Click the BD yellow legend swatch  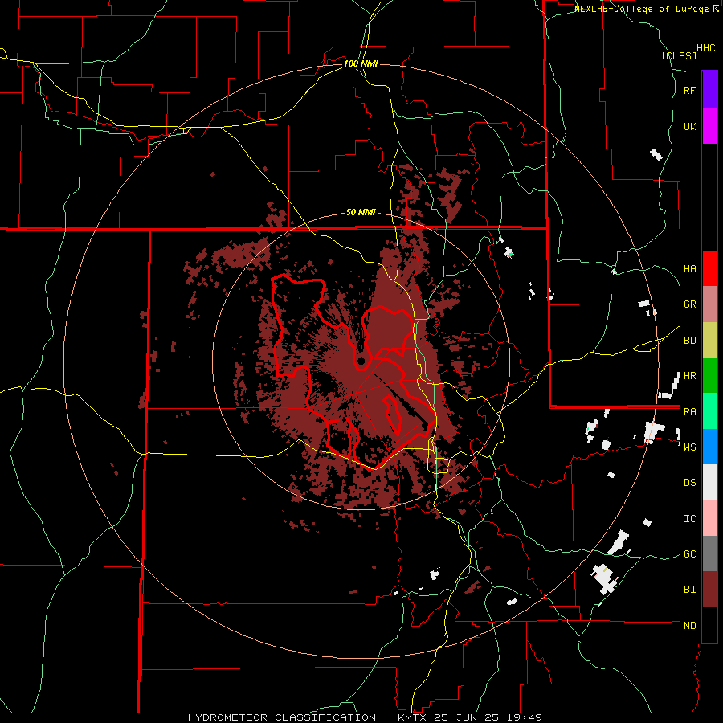(x=709, y=341)
